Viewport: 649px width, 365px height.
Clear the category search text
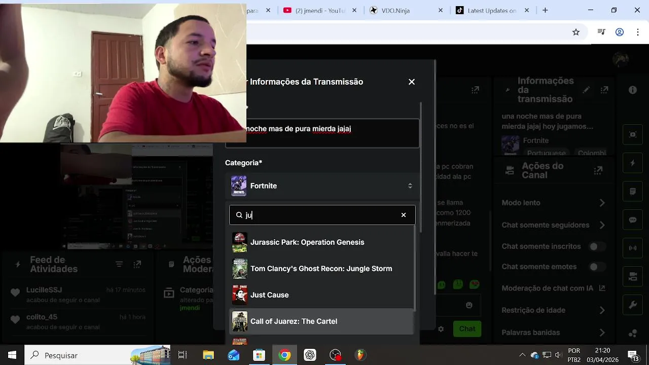click(404, 215)
